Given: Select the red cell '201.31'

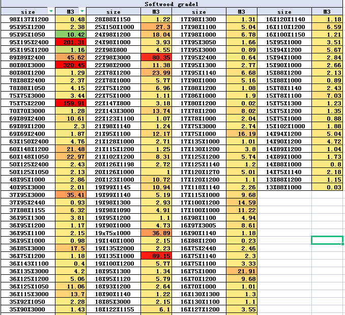Looking at the screenshot, I should pyautogui.click(x=71, y=42).
